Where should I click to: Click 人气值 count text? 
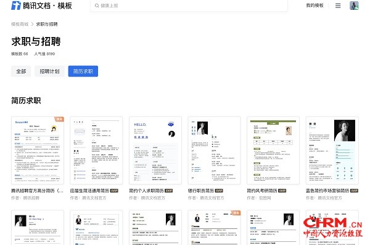click(44, 54)
